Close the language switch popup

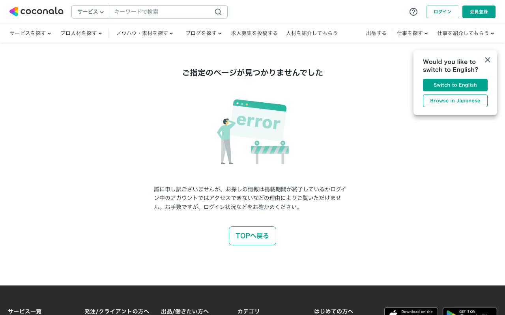coord(488,60)
